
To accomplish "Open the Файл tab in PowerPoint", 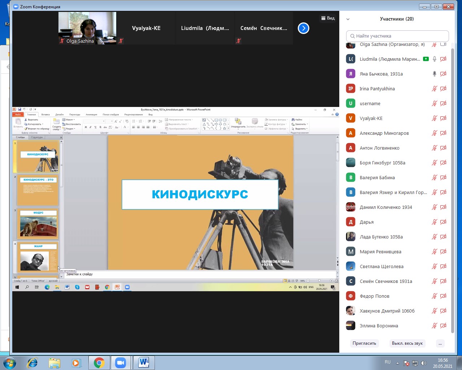I will coord(18,115).
